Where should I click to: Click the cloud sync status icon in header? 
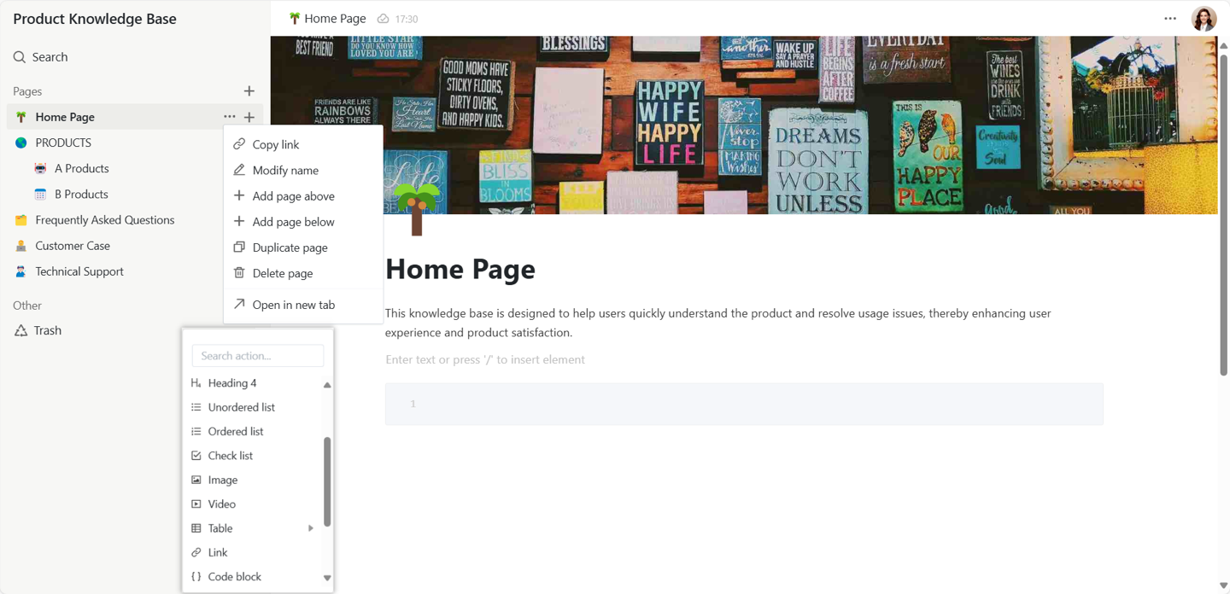click(x=383, y=19)
